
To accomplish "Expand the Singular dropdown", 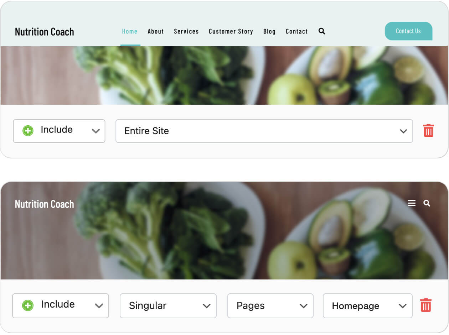I will 168,306.
